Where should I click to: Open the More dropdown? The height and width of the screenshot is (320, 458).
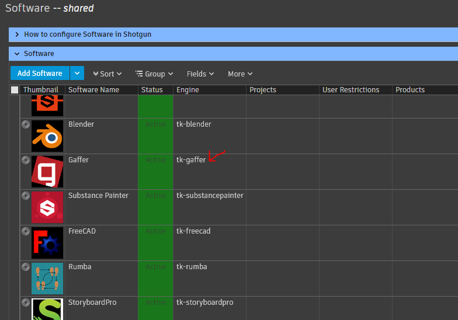click(x=240, y=74)
